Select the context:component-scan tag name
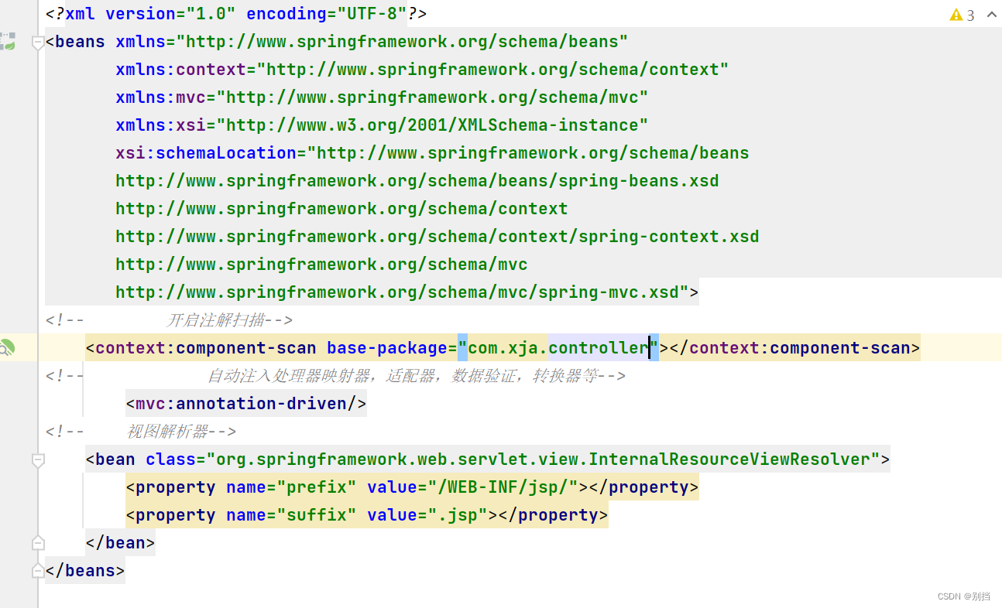Viewport: 1002px width, 608px height. pos(203,347)
